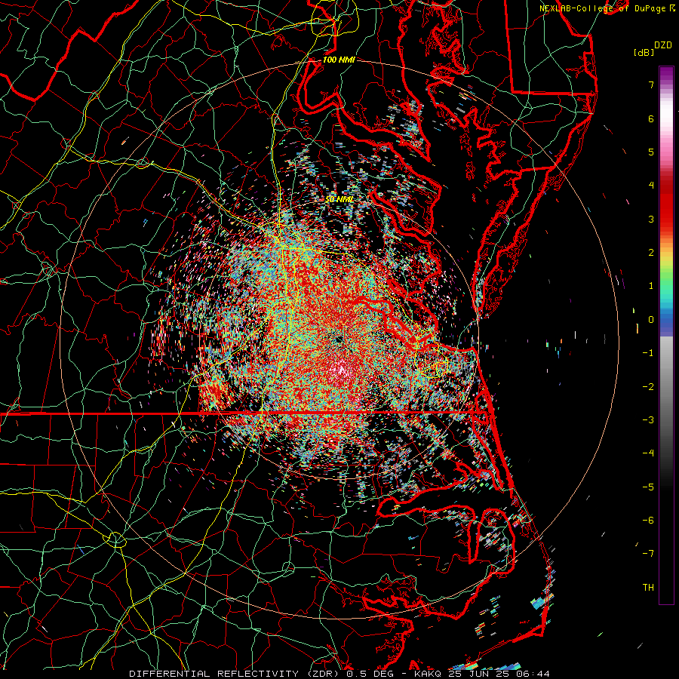Click the KAKQ station identifier in caption
679x679 pixels.
point(428,674)
